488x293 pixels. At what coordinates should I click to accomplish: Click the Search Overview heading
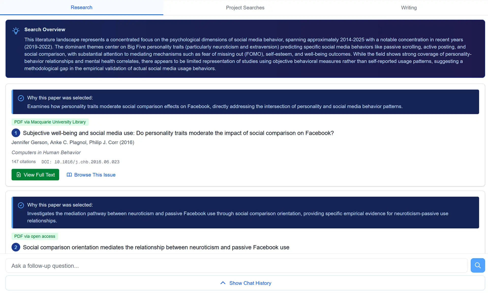tap(45, 29)
